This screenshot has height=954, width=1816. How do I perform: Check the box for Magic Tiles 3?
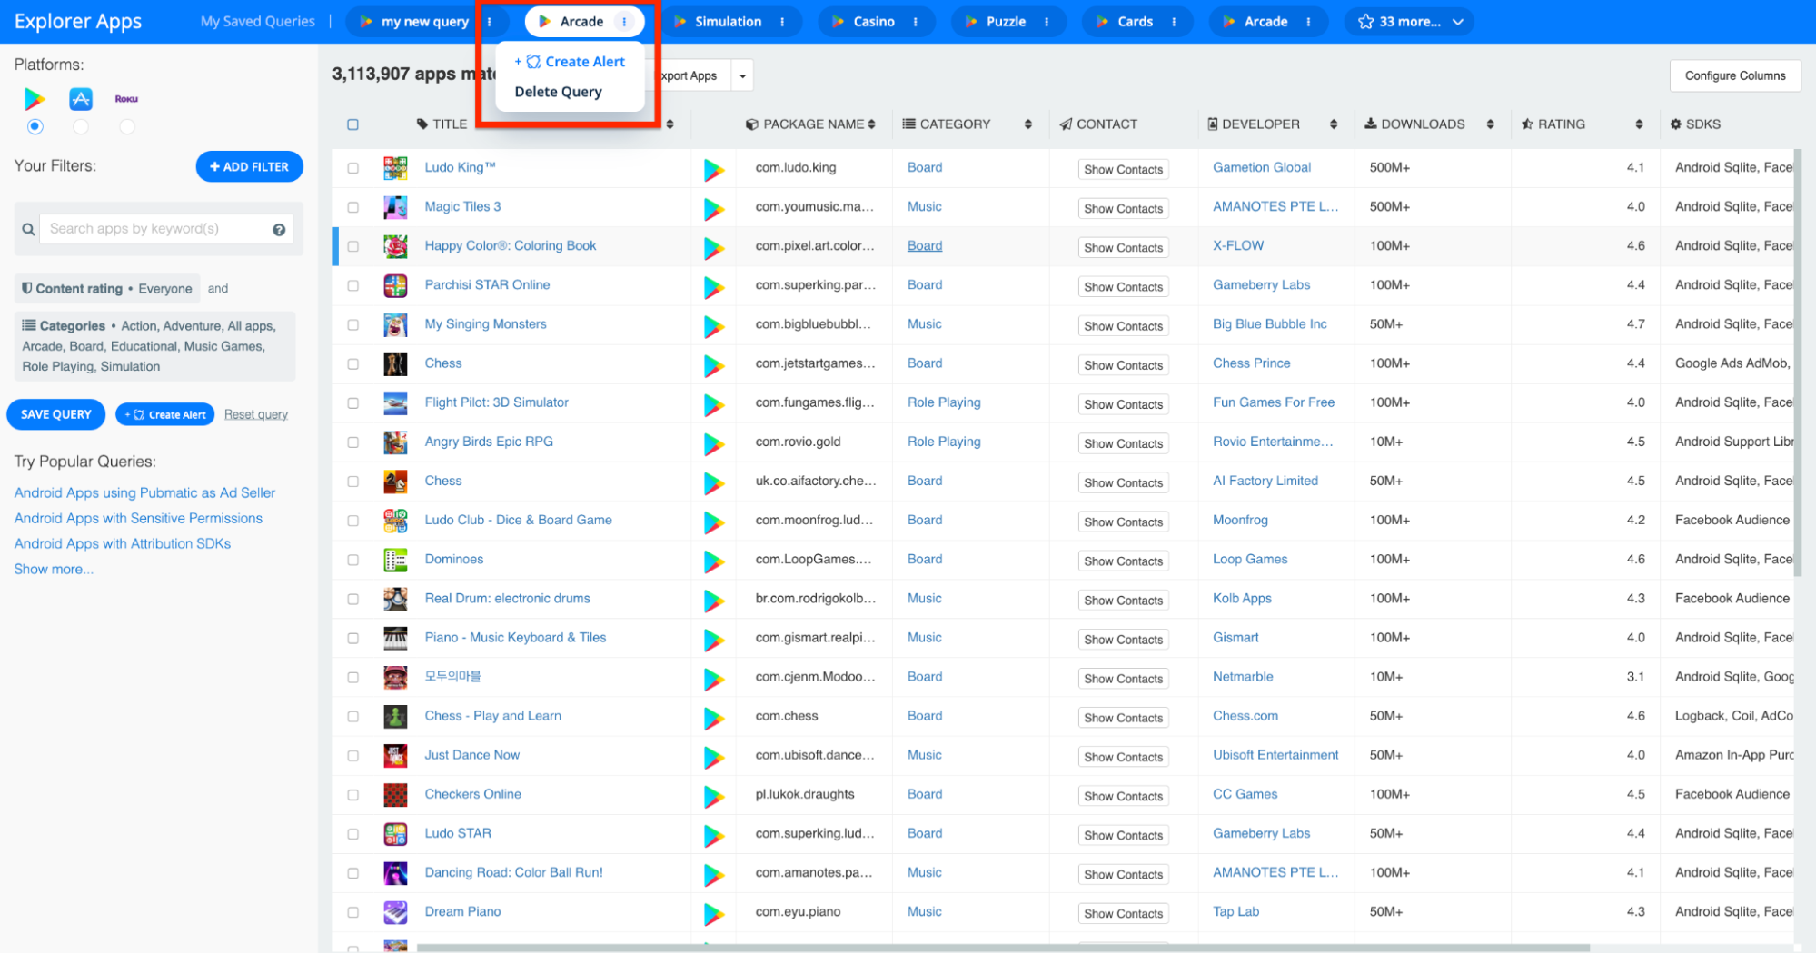[352, 207]
